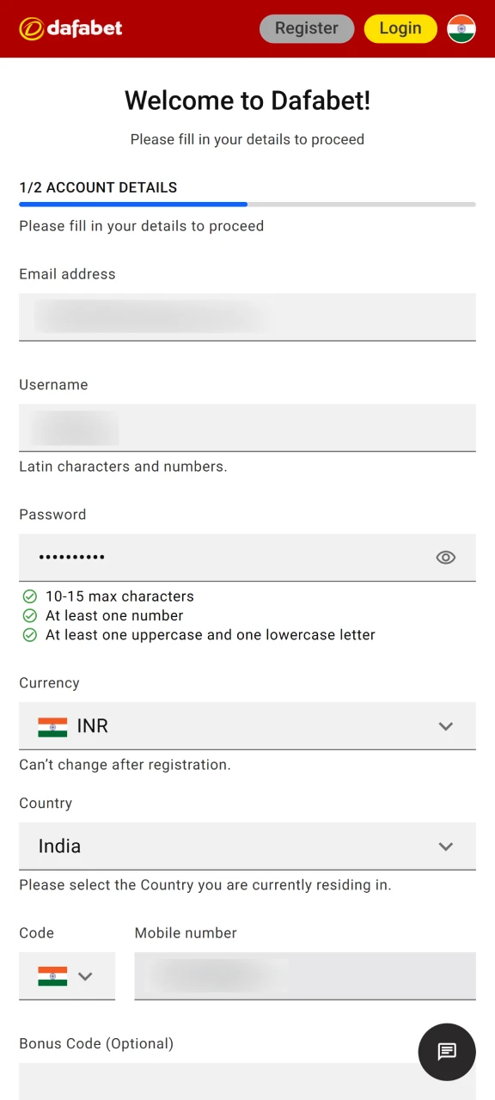Image resolution: width=495 pixels, height=1100 pixels.
Task: Click the Mobile number input field
Action: 305,976
